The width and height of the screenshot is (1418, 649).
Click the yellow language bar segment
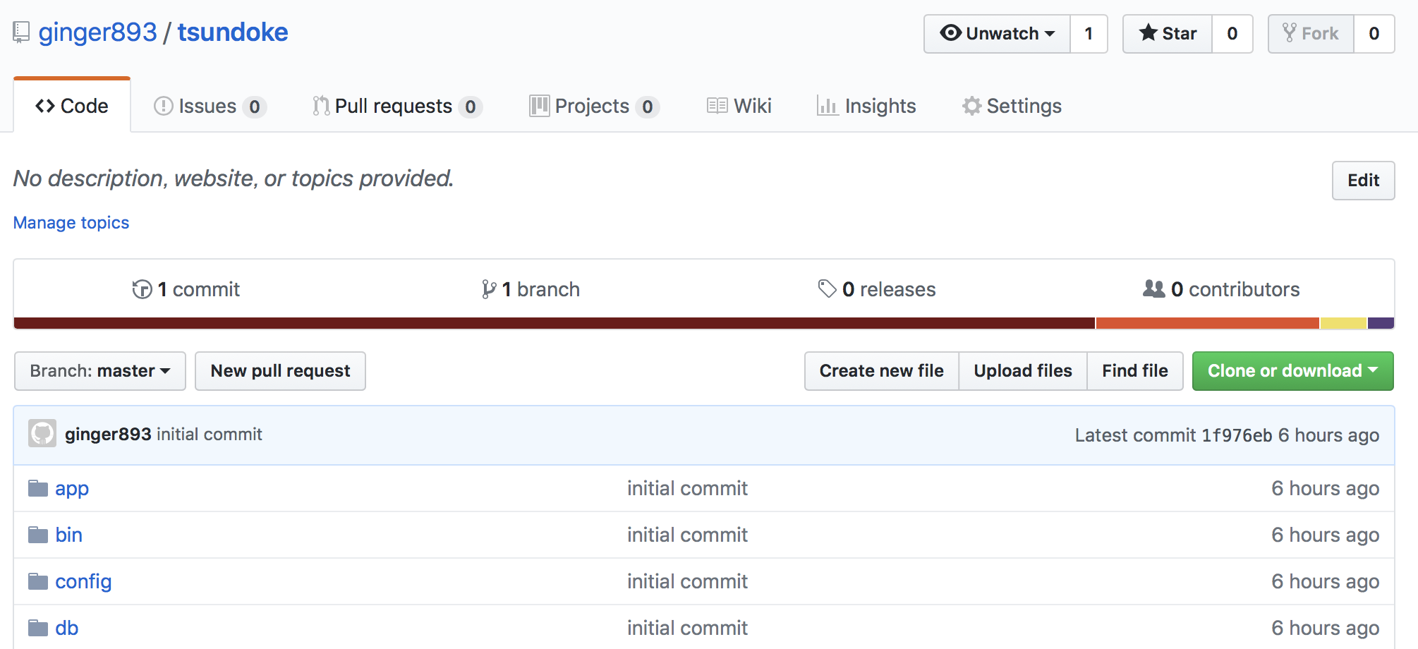point(1344,323)
